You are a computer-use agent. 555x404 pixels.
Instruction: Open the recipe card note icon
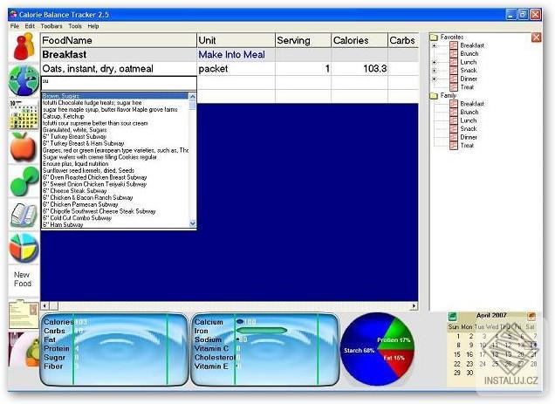point(24,314)
